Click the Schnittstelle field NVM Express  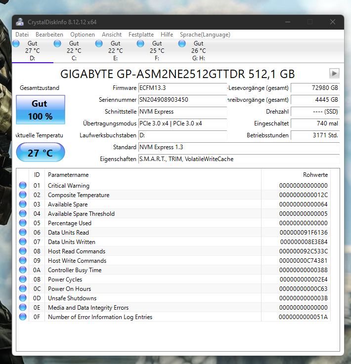coord(182,112)
